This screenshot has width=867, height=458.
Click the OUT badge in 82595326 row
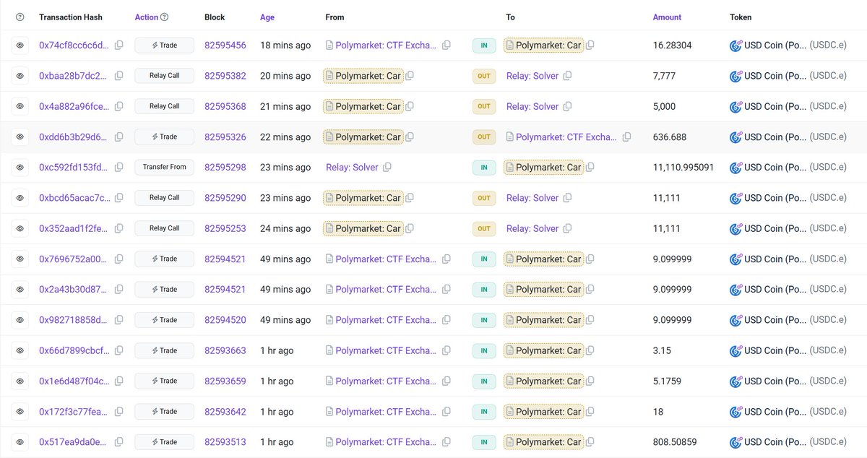(x=484, y=137)
